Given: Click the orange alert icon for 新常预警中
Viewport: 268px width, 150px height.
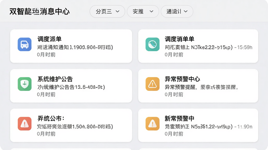Looking at the screenshot, I should click(x=153, y=124).
